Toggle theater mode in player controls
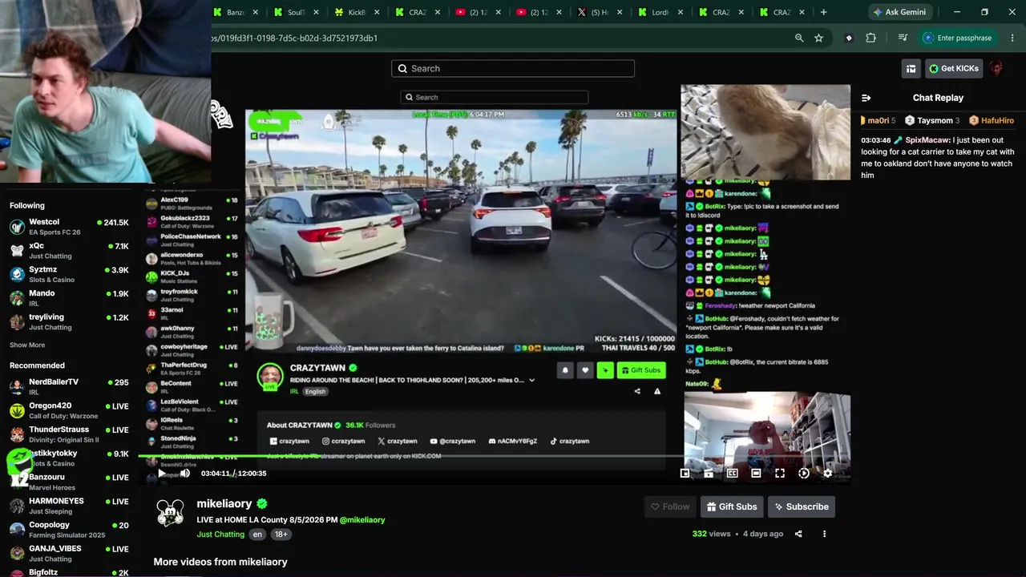The width and height of the screenshot is (1026, 577). click(756, 474)
